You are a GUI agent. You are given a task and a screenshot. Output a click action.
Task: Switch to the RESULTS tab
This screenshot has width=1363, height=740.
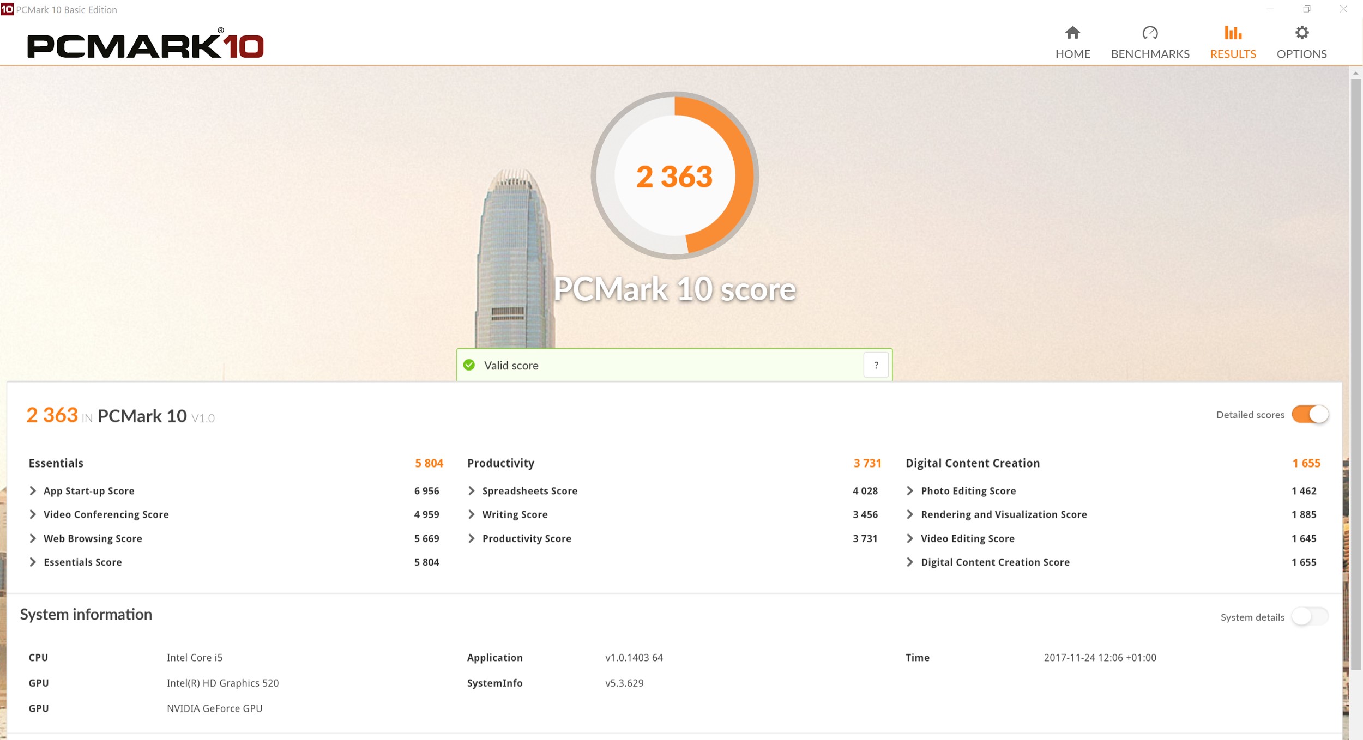coord(1233,43)
